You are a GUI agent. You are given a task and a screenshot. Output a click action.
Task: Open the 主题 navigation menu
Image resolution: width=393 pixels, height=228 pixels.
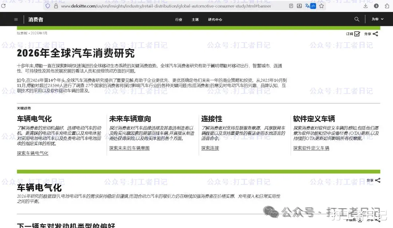pyautogui.click(x=195, y=20)
